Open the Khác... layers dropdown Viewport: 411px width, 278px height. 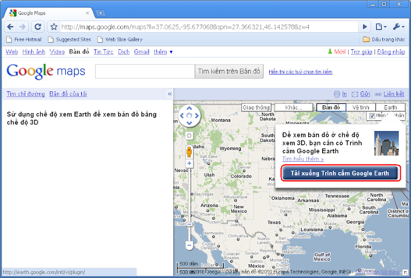293,107
